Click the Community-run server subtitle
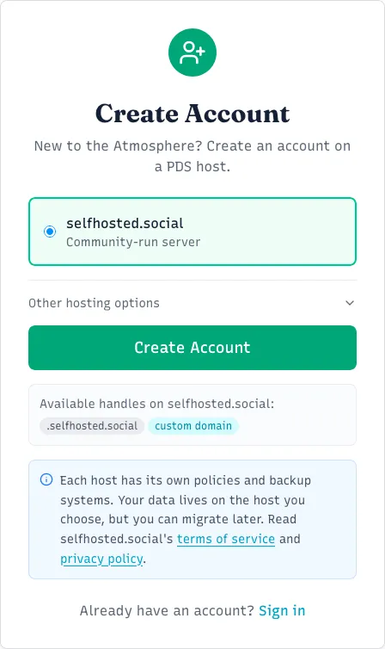The image size is (385, 649). click(133, 242)
